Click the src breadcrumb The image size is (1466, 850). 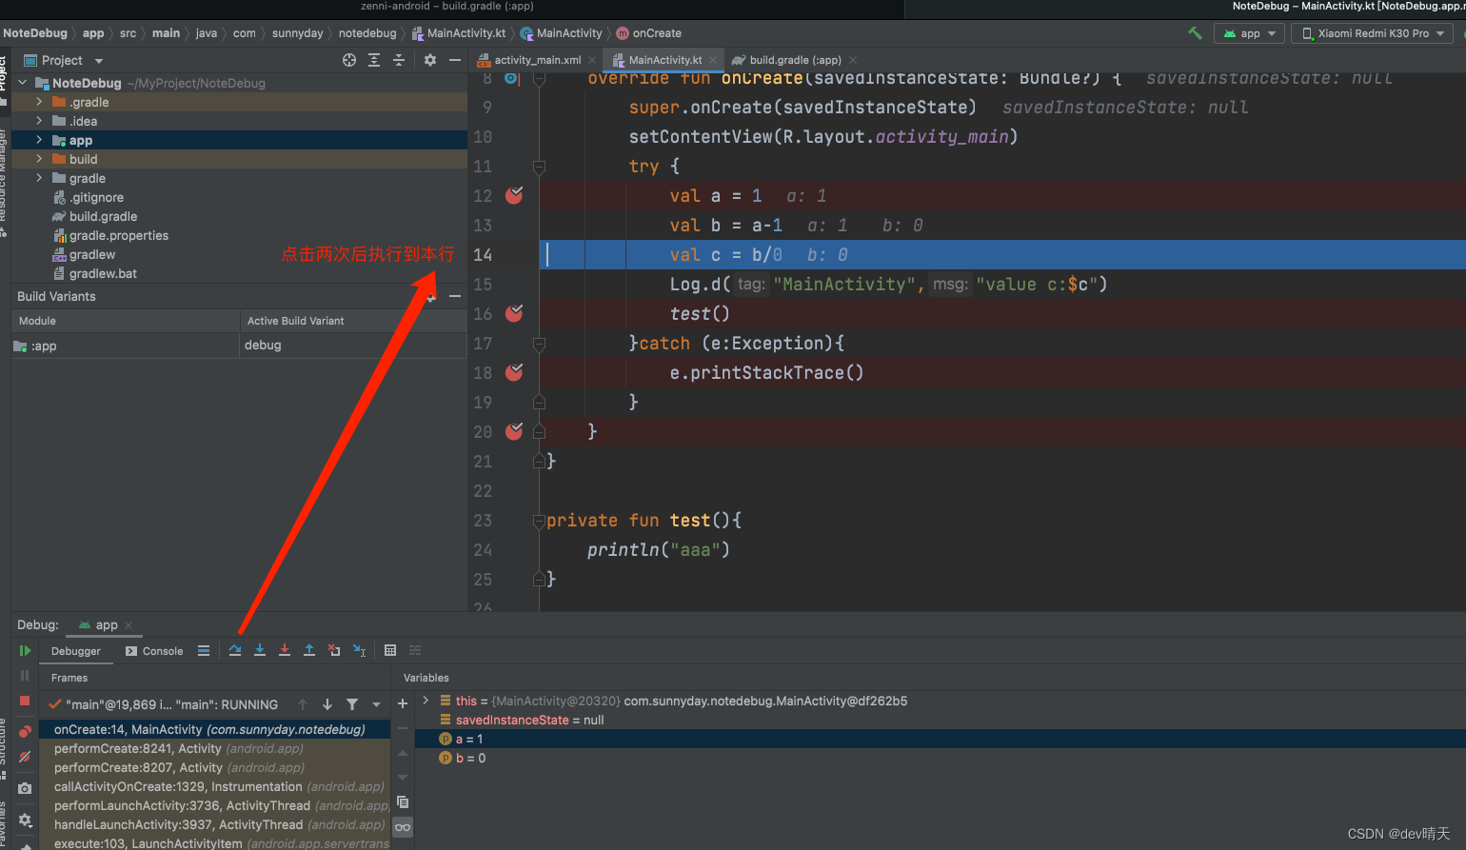128,33
